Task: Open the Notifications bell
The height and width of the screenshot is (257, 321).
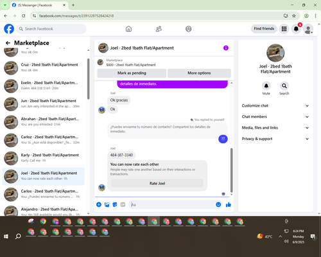Action: [x=296, y=29]
